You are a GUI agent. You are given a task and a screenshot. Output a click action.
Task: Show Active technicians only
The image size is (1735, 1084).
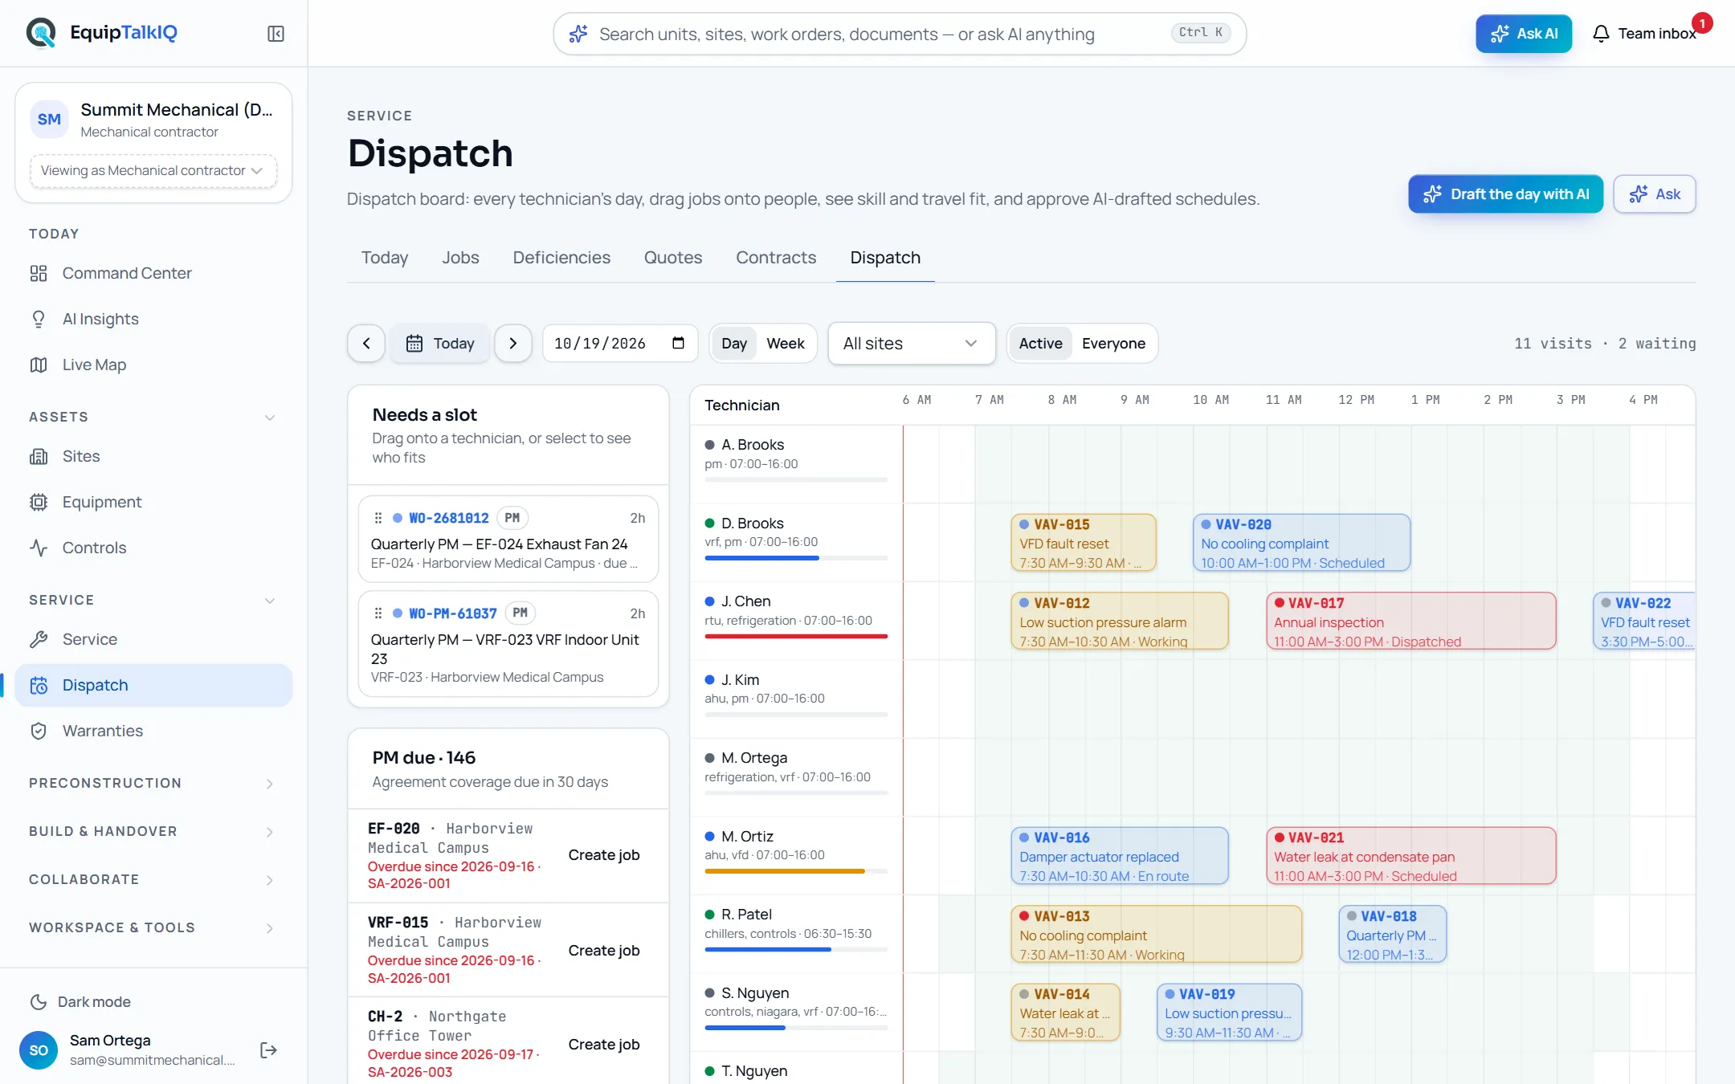tap(1041, 344)
